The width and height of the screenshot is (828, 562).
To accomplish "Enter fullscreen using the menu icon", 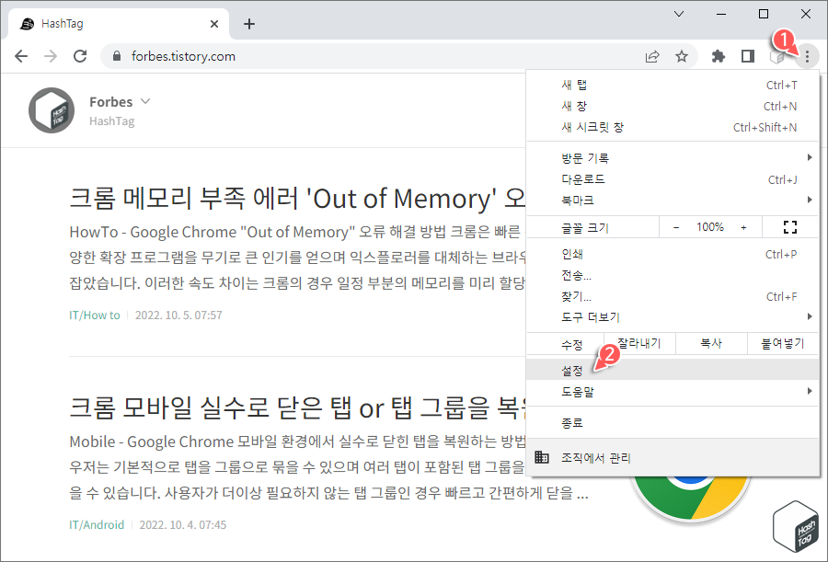I will click(x=789, y=226).
